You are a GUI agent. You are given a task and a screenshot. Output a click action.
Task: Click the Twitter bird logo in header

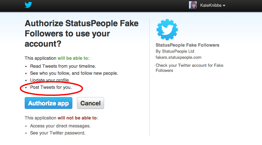pyautogui.click(x=29, y=5)
